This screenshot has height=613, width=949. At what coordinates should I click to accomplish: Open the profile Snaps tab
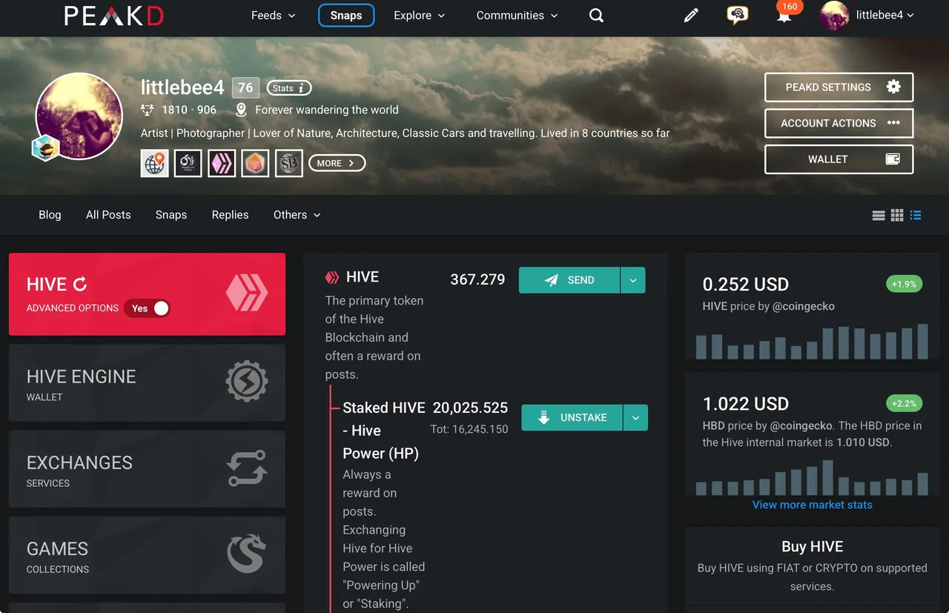[x=171, y=215]
